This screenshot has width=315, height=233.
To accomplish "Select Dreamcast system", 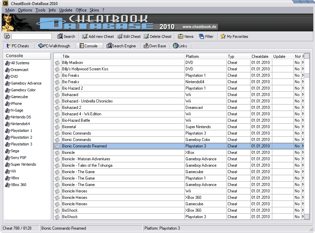I will coord(17,70).
